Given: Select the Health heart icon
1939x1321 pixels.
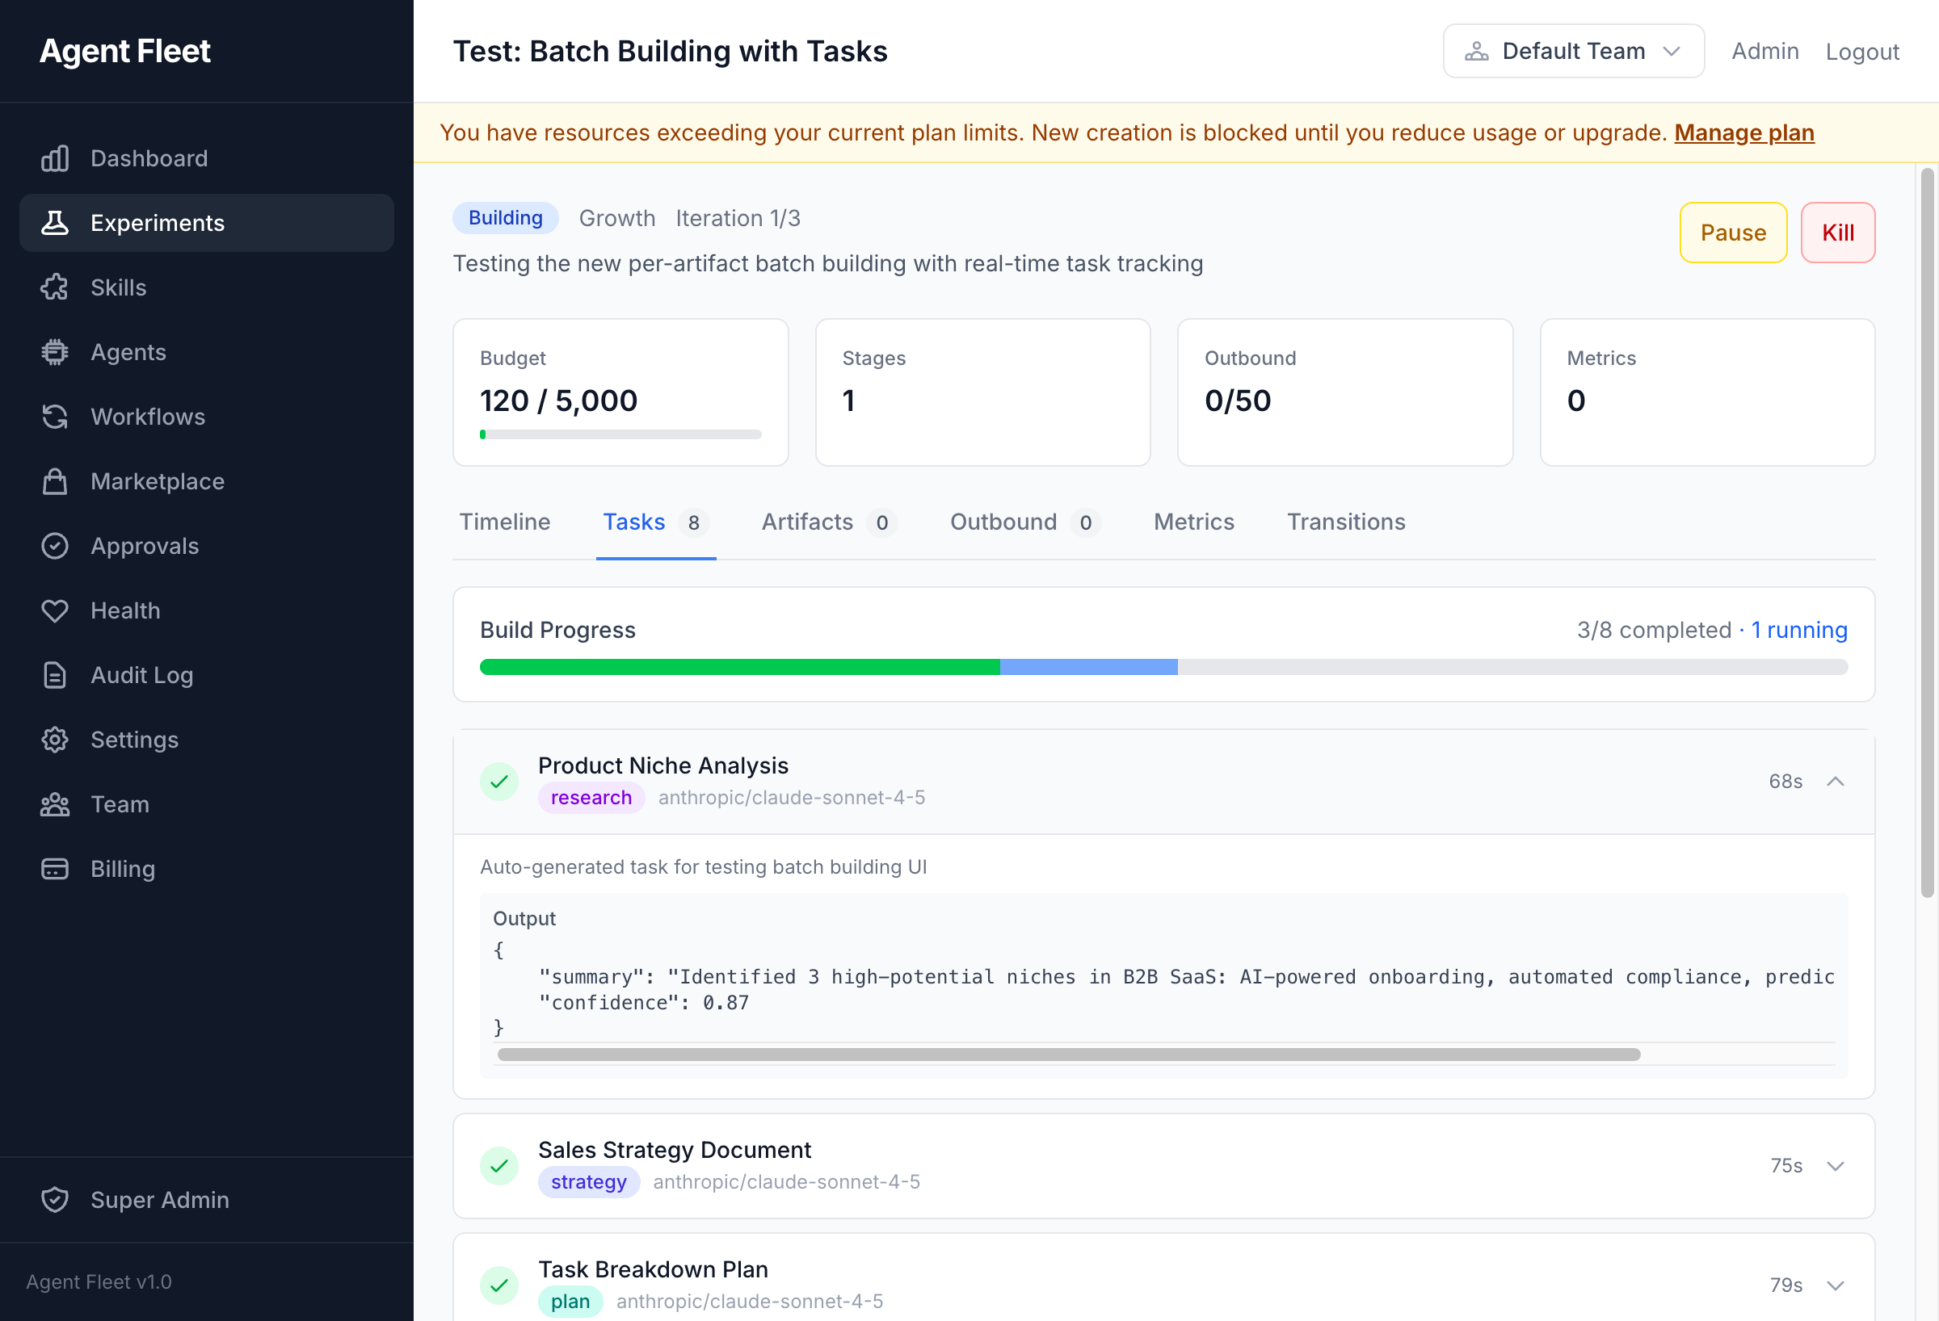Looking at the screenshot, I should [54, 610].
